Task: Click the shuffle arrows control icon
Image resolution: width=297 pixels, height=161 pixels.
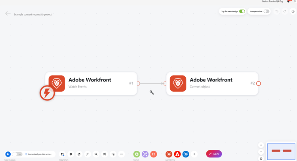Action: (105, 154)
